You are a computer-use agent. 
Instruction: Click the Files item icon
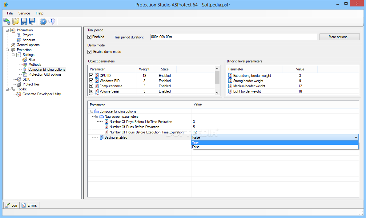coord(25,60)
